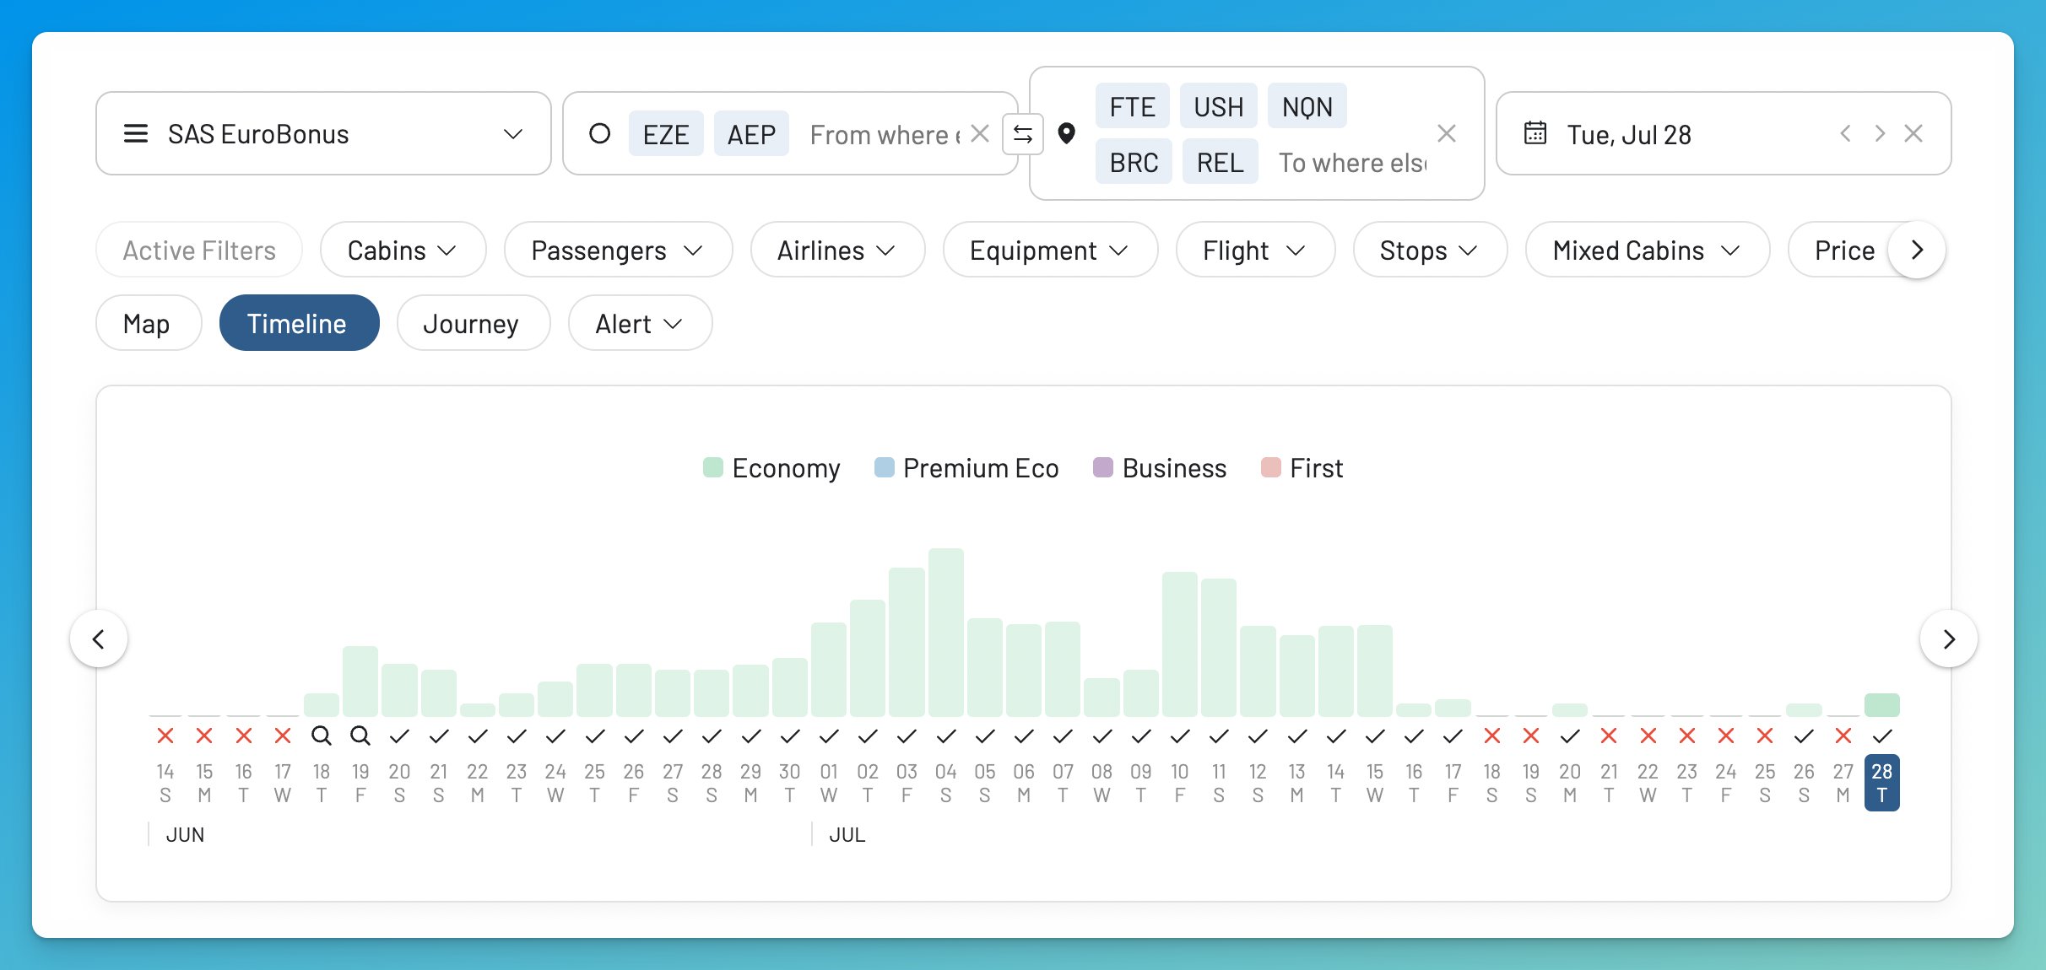Click the checkmark for July 28
Viewport: 2046px width, 970px height.
coord(1882,736)
